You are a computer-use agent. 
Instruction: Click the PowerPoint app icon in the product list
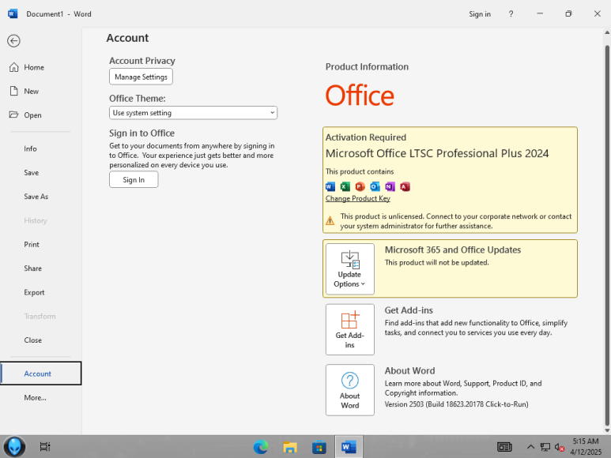(360, 187)
